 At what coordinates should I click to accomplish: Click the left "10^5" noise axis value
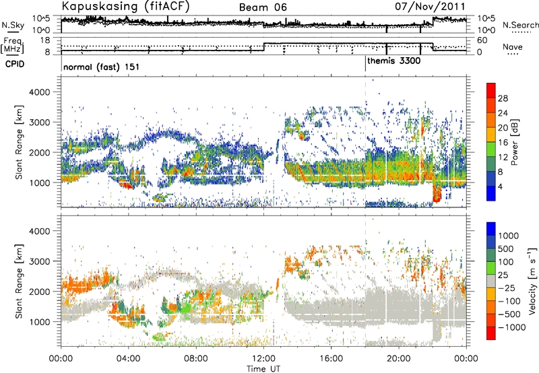pos(42,19)
